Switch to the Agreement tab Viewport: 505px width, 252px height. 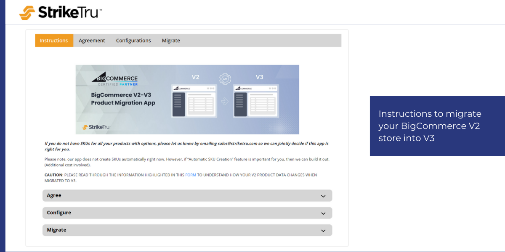click(x=92, y=40)
